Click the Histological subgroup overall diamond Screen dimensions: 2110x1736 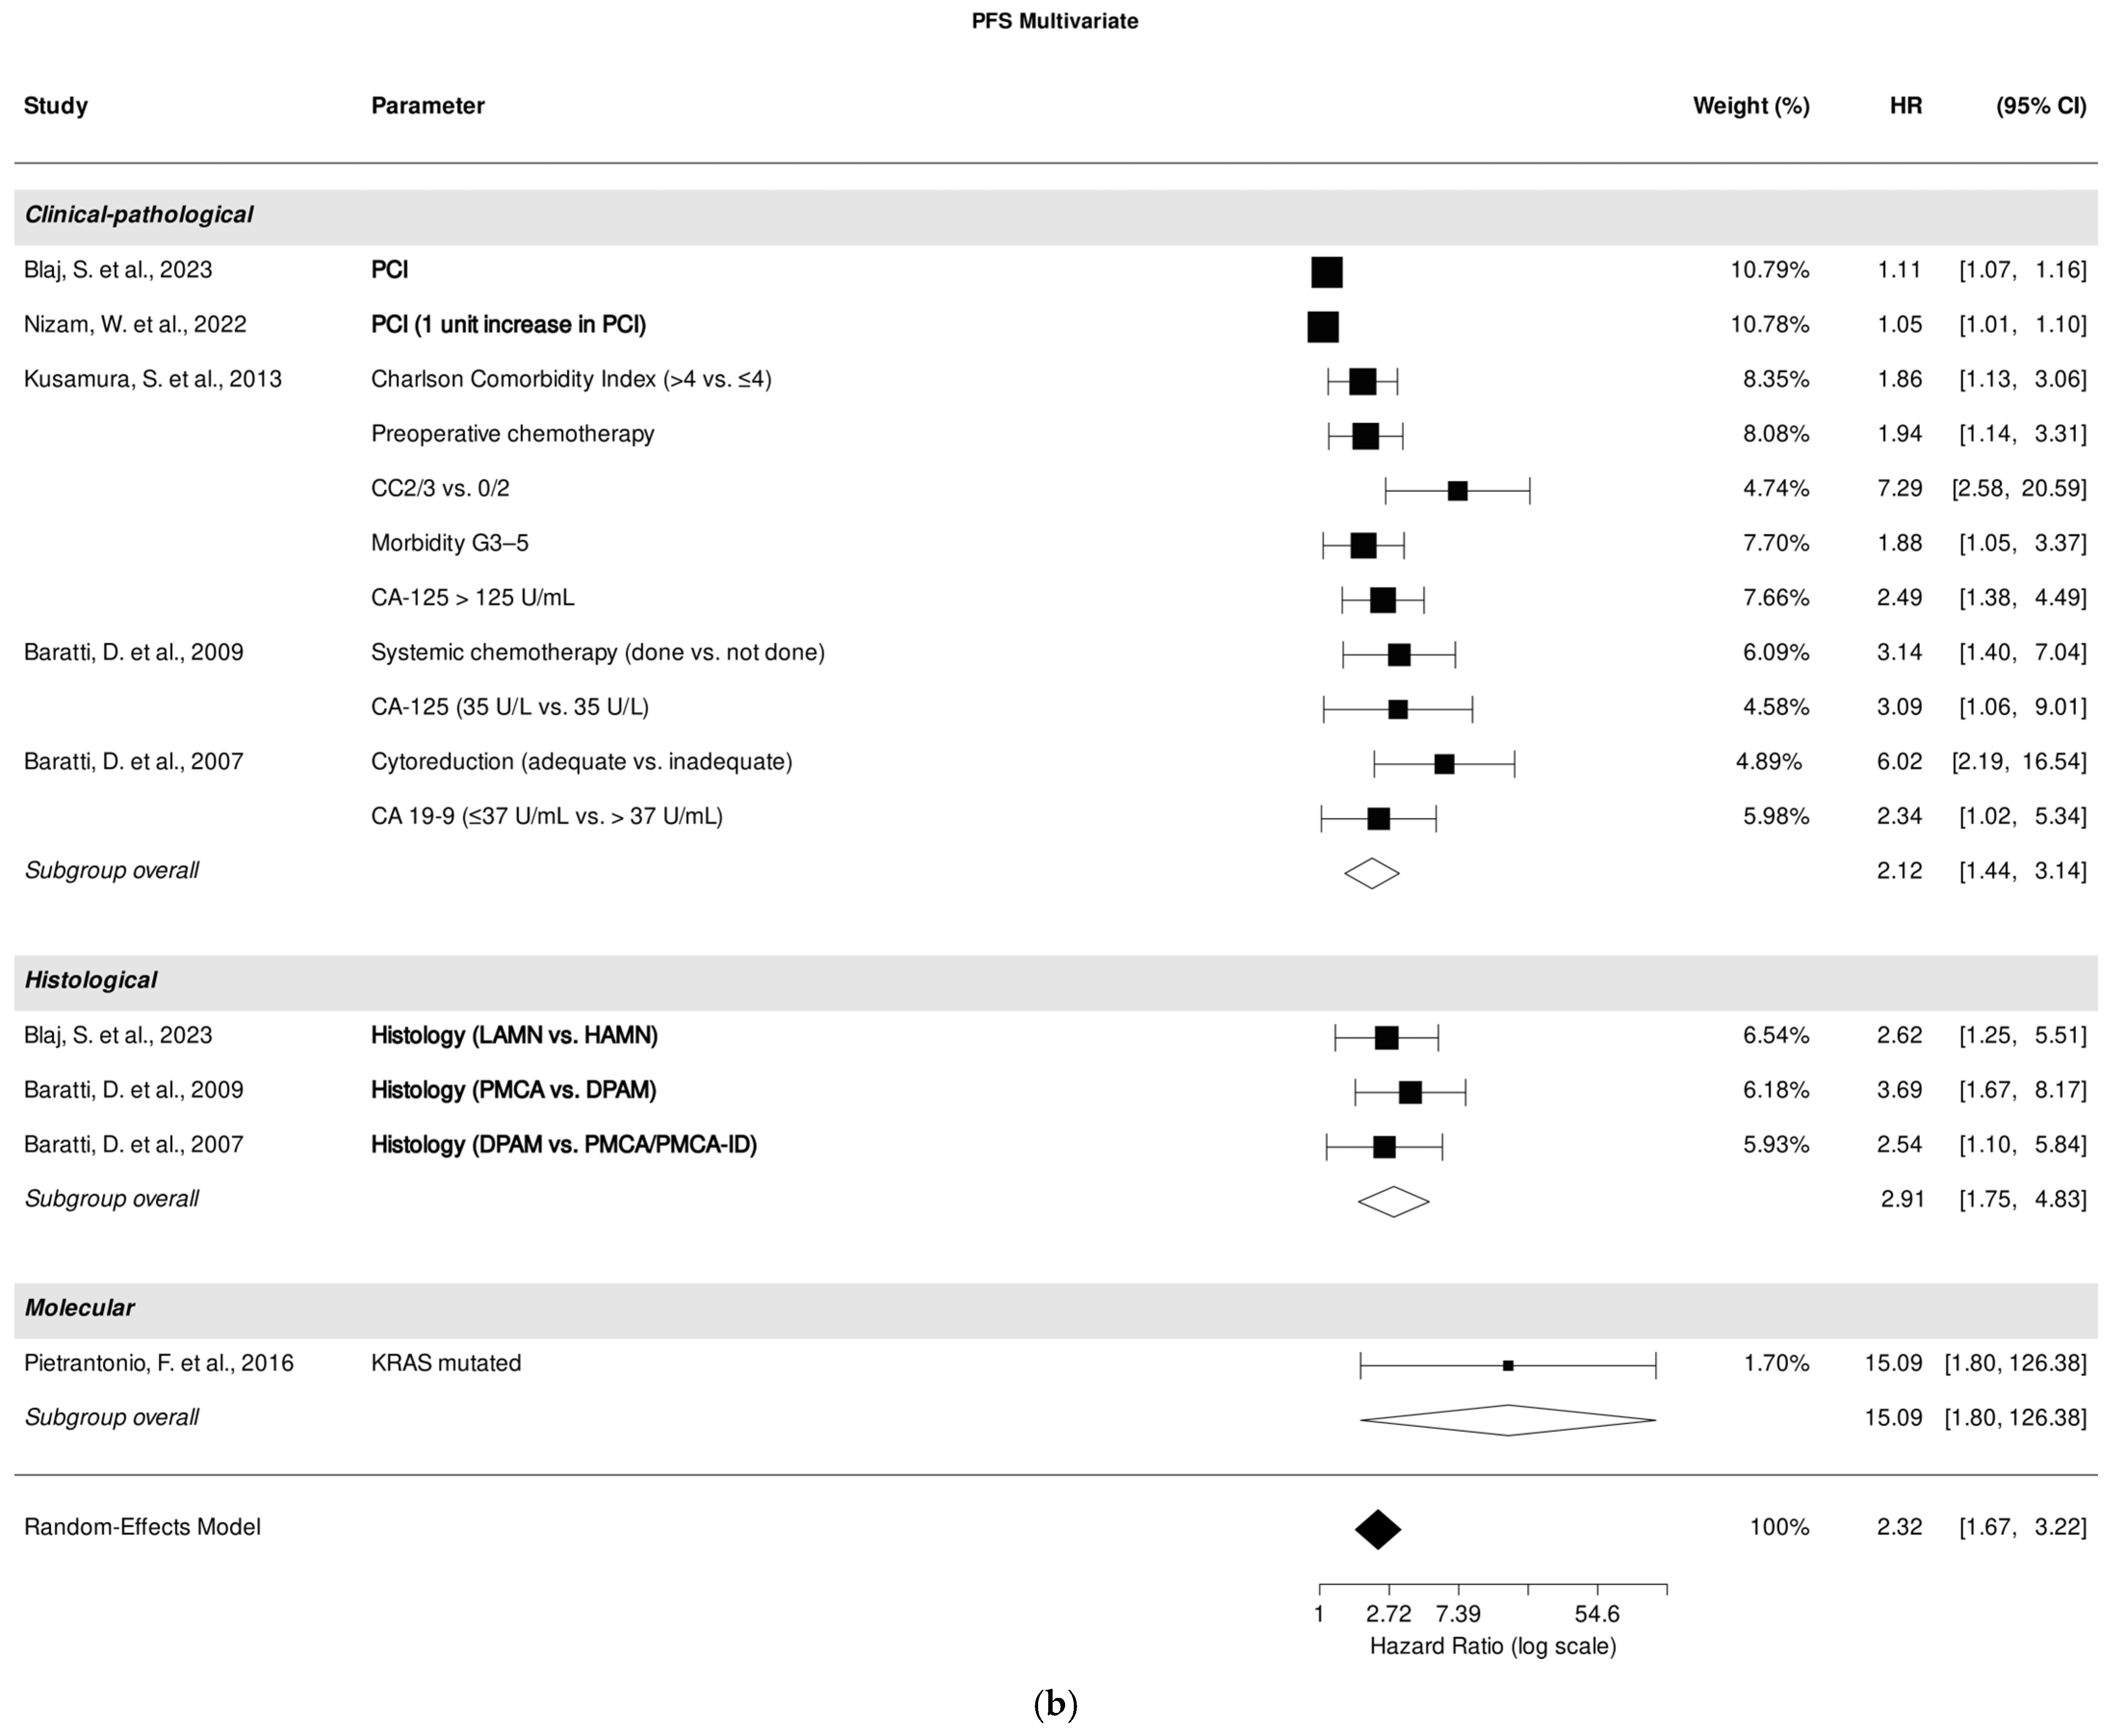tap(1393, 1201)
